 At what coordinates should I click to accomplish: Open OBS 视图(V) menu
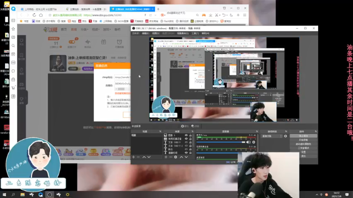[x=156, y=34]
